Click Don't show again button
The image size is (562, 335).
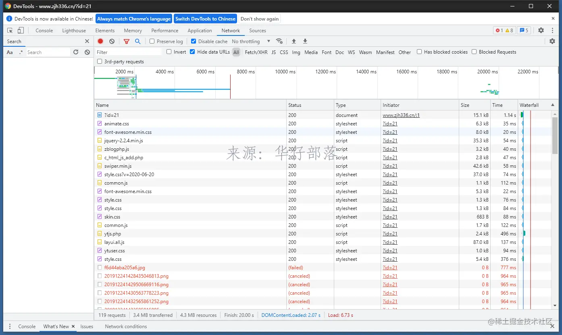coord(260,19)
